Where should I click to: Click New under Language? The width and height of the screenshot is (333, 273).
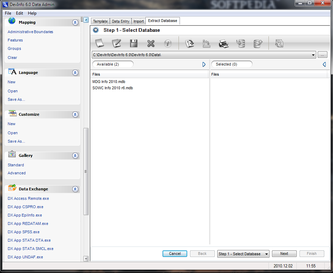click(x=12, y=82)
